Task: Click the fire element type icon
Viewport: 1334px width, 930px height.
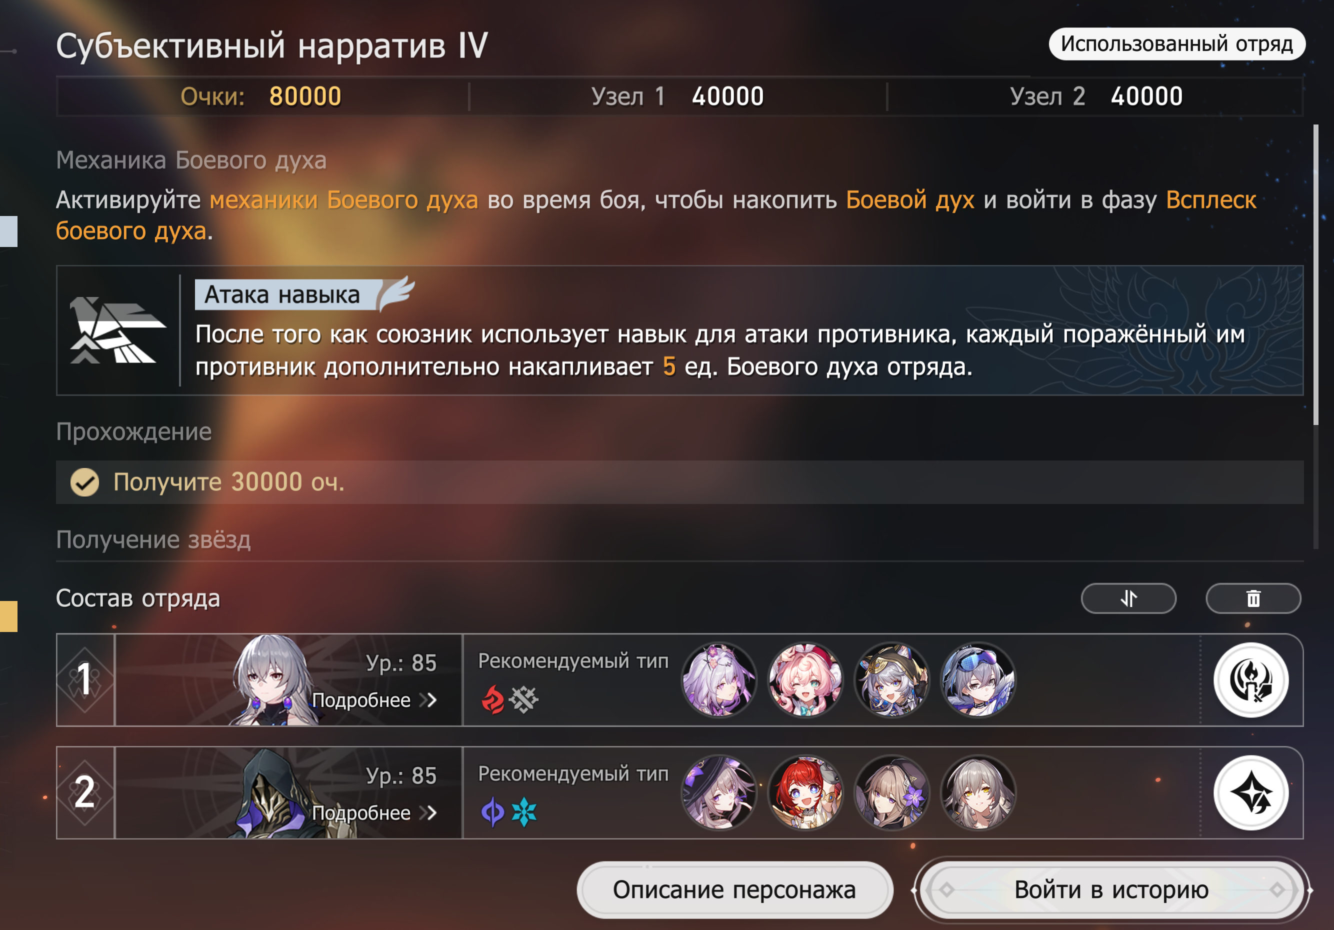Action: (x=492, y=699)
